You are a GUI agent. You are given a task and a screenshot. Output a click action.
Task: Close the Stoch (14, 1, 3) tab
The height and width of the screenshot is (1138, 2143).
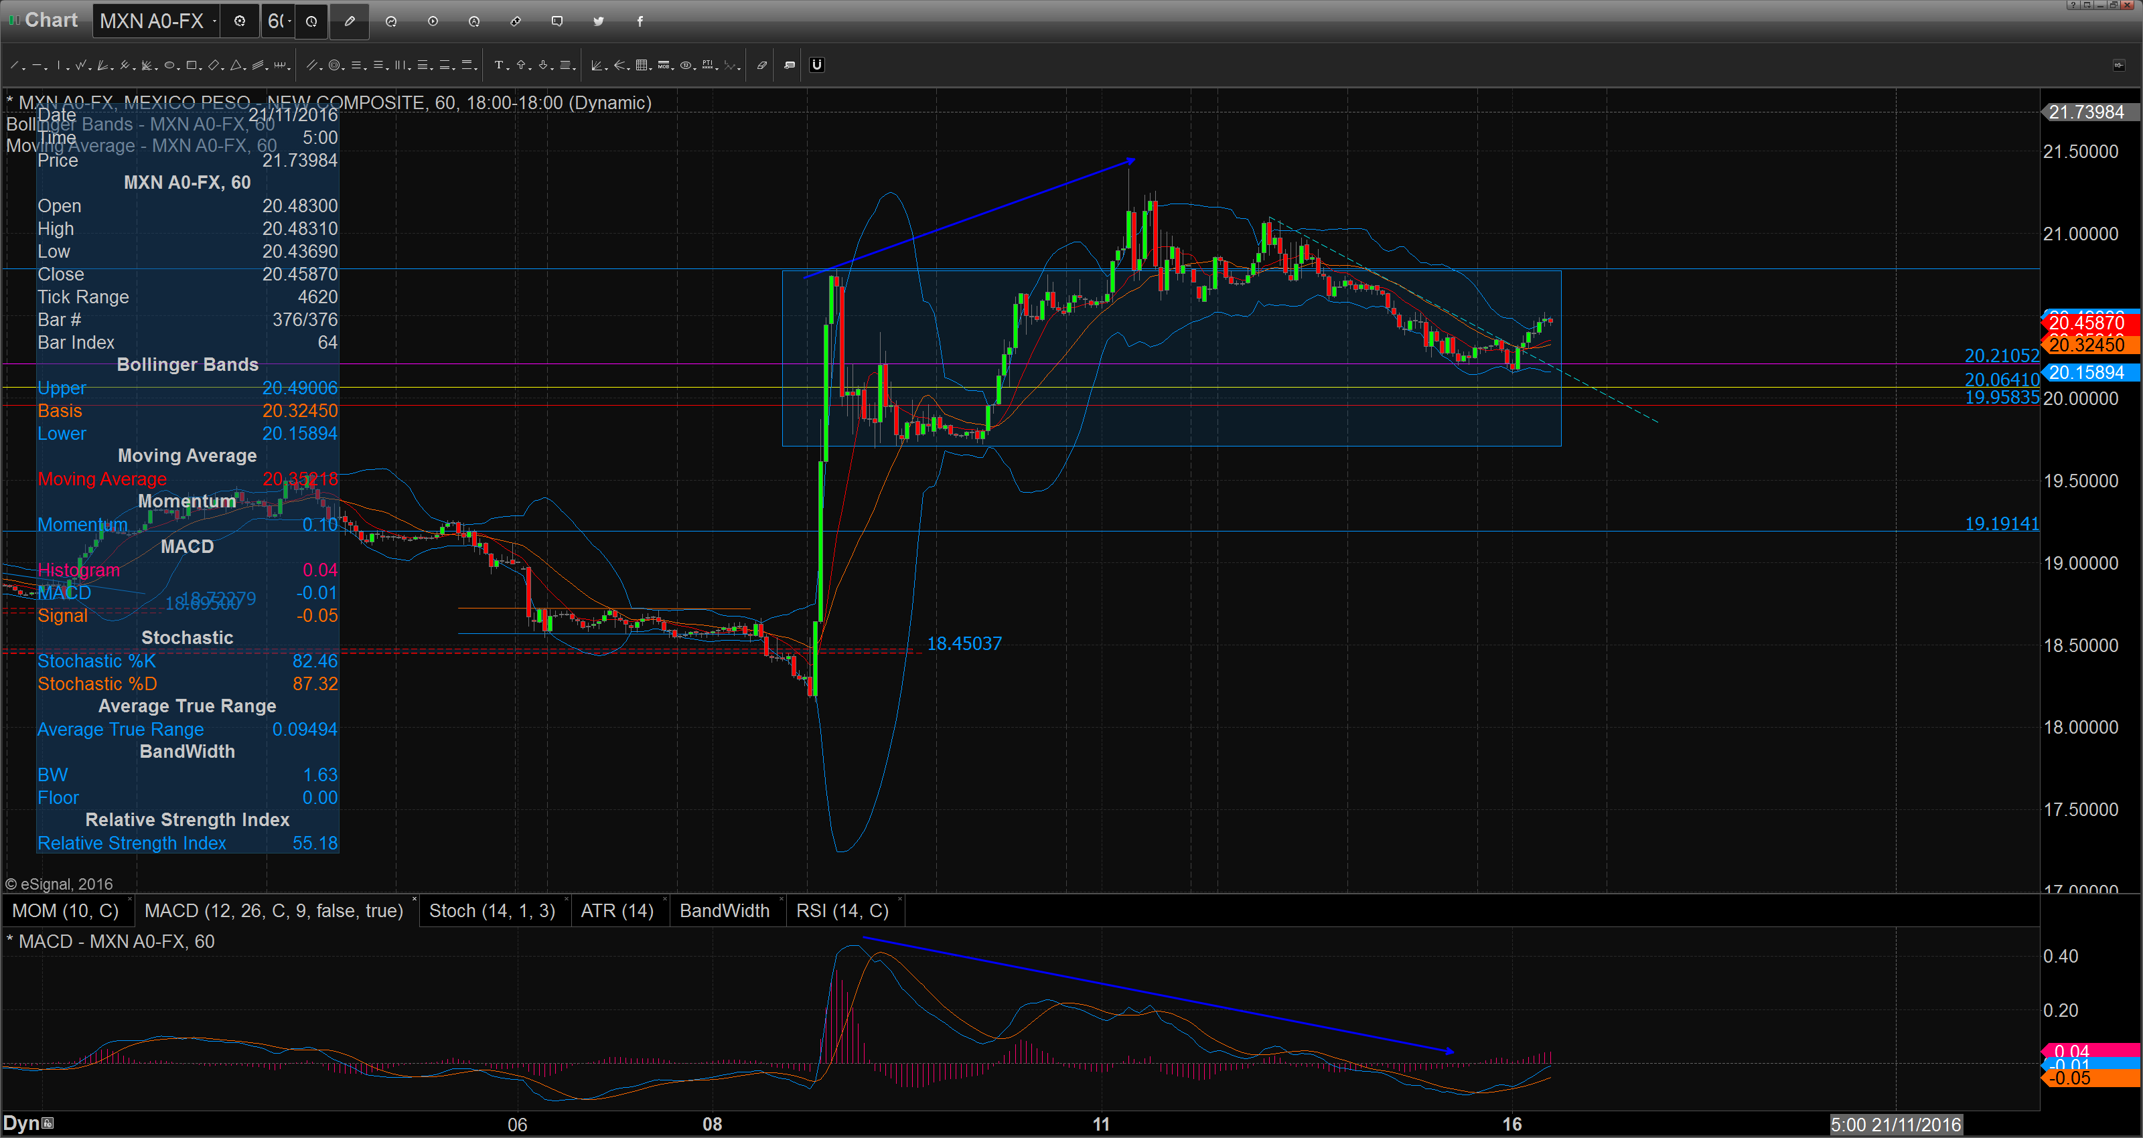[x=566, y=900]
